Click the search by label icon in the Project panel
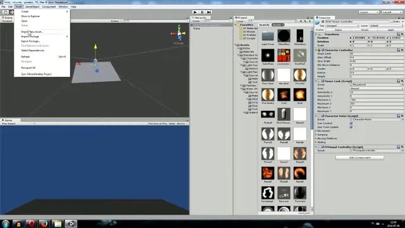Screen dimensions: 405x228 305,21
